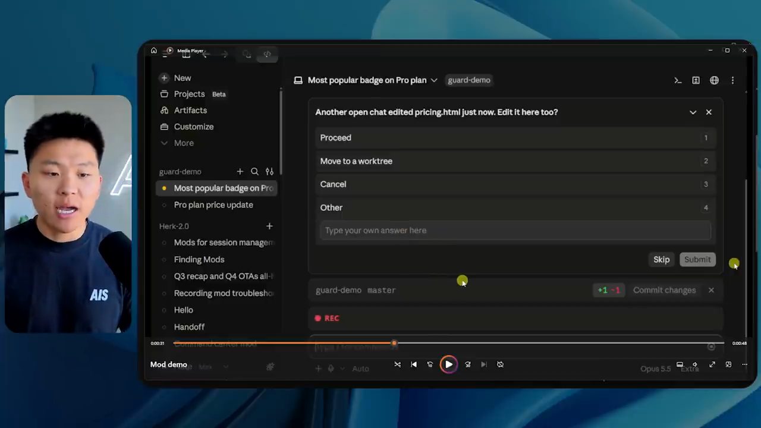The height and width of the screenshot is (428, 761).
Task: Play the Mod demo video
Action: 448,364
